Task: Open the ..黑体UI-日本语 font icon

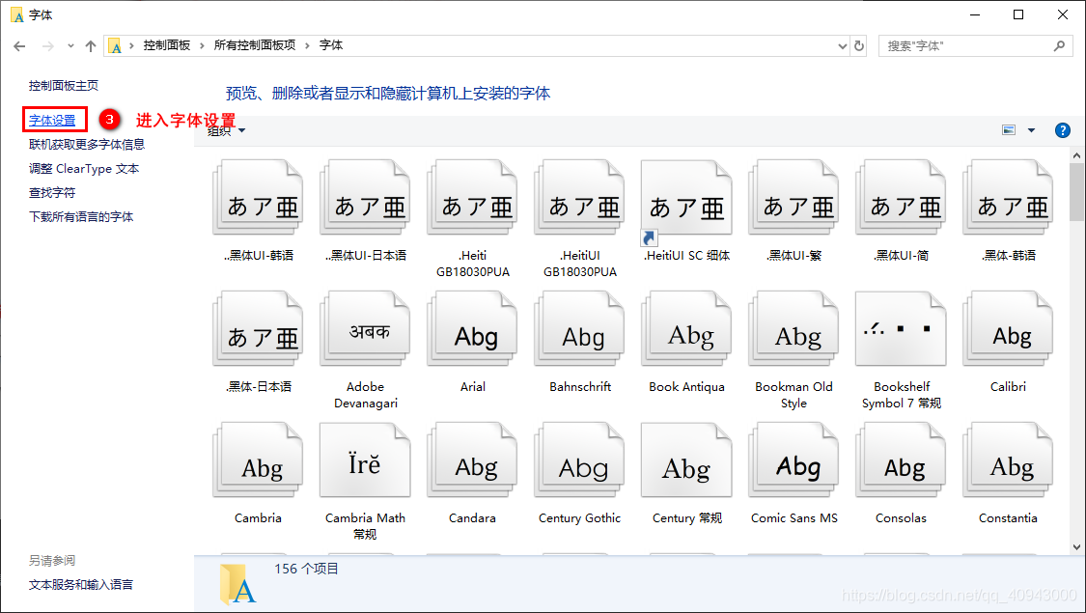Action: [x=365, y=198]
